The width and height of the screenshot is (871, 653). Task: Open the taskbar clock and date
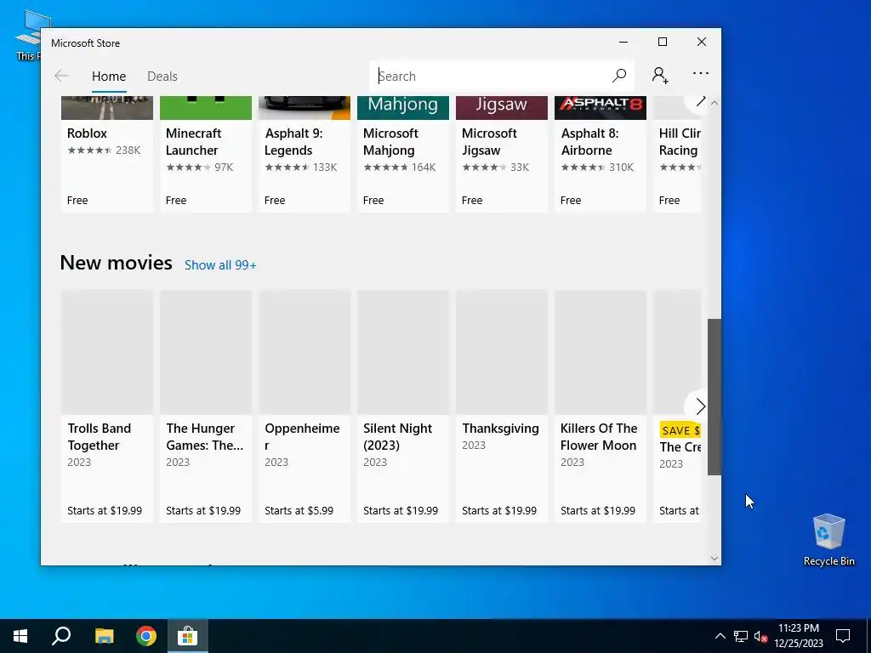click(x=798, y=636)
